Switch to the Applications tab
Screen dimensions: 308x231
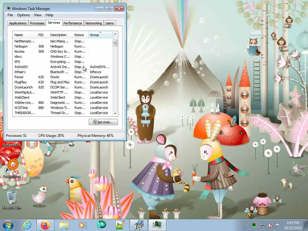18,23
